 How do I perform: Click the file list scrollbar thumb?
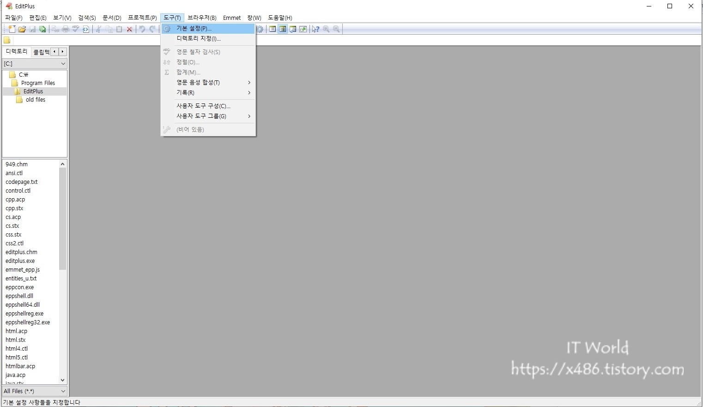coord(63,219)
